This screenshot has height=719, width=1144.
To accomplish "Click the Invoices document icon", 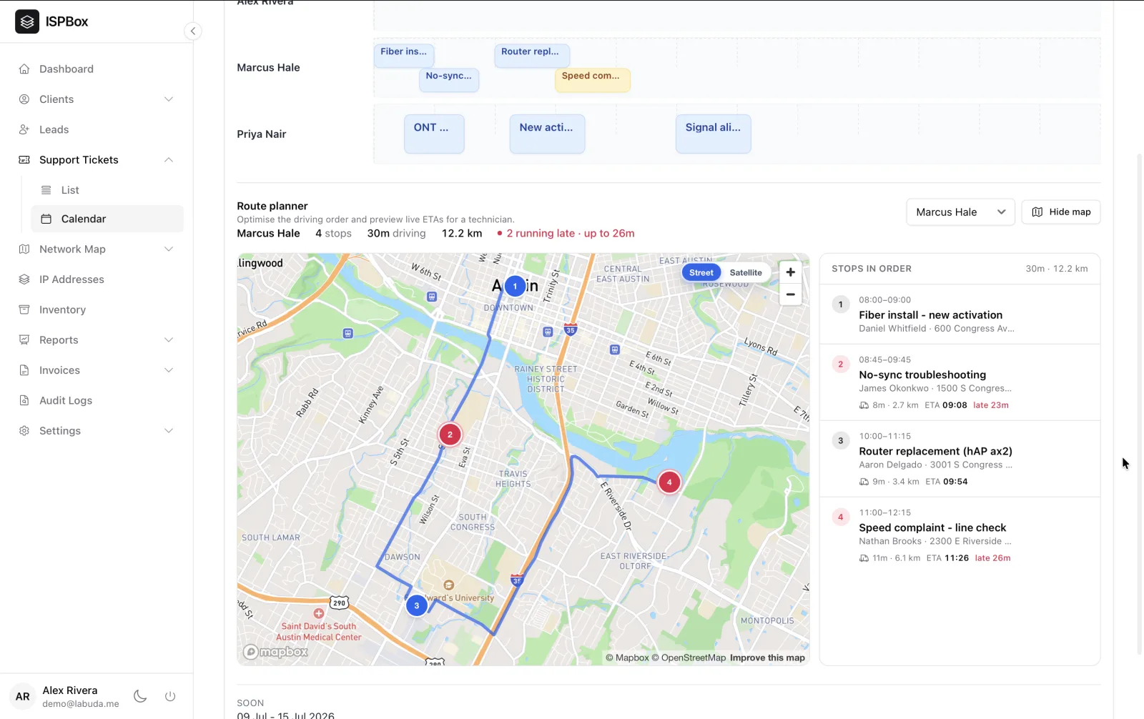I will point(24,370).
